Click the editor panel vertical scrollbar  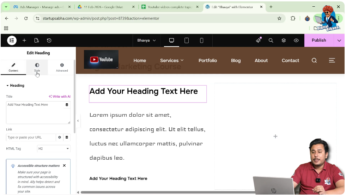[x=74, y=97]
